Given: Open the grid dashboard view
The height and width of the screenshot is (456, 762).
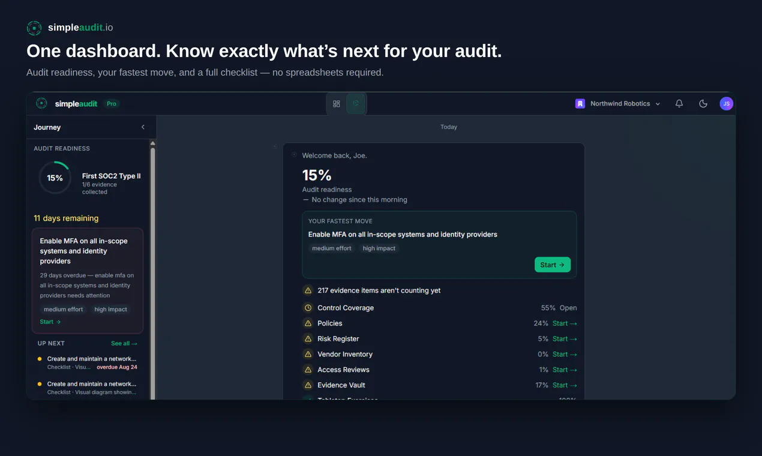Looking at the screenshot, I should coord(337,104).
